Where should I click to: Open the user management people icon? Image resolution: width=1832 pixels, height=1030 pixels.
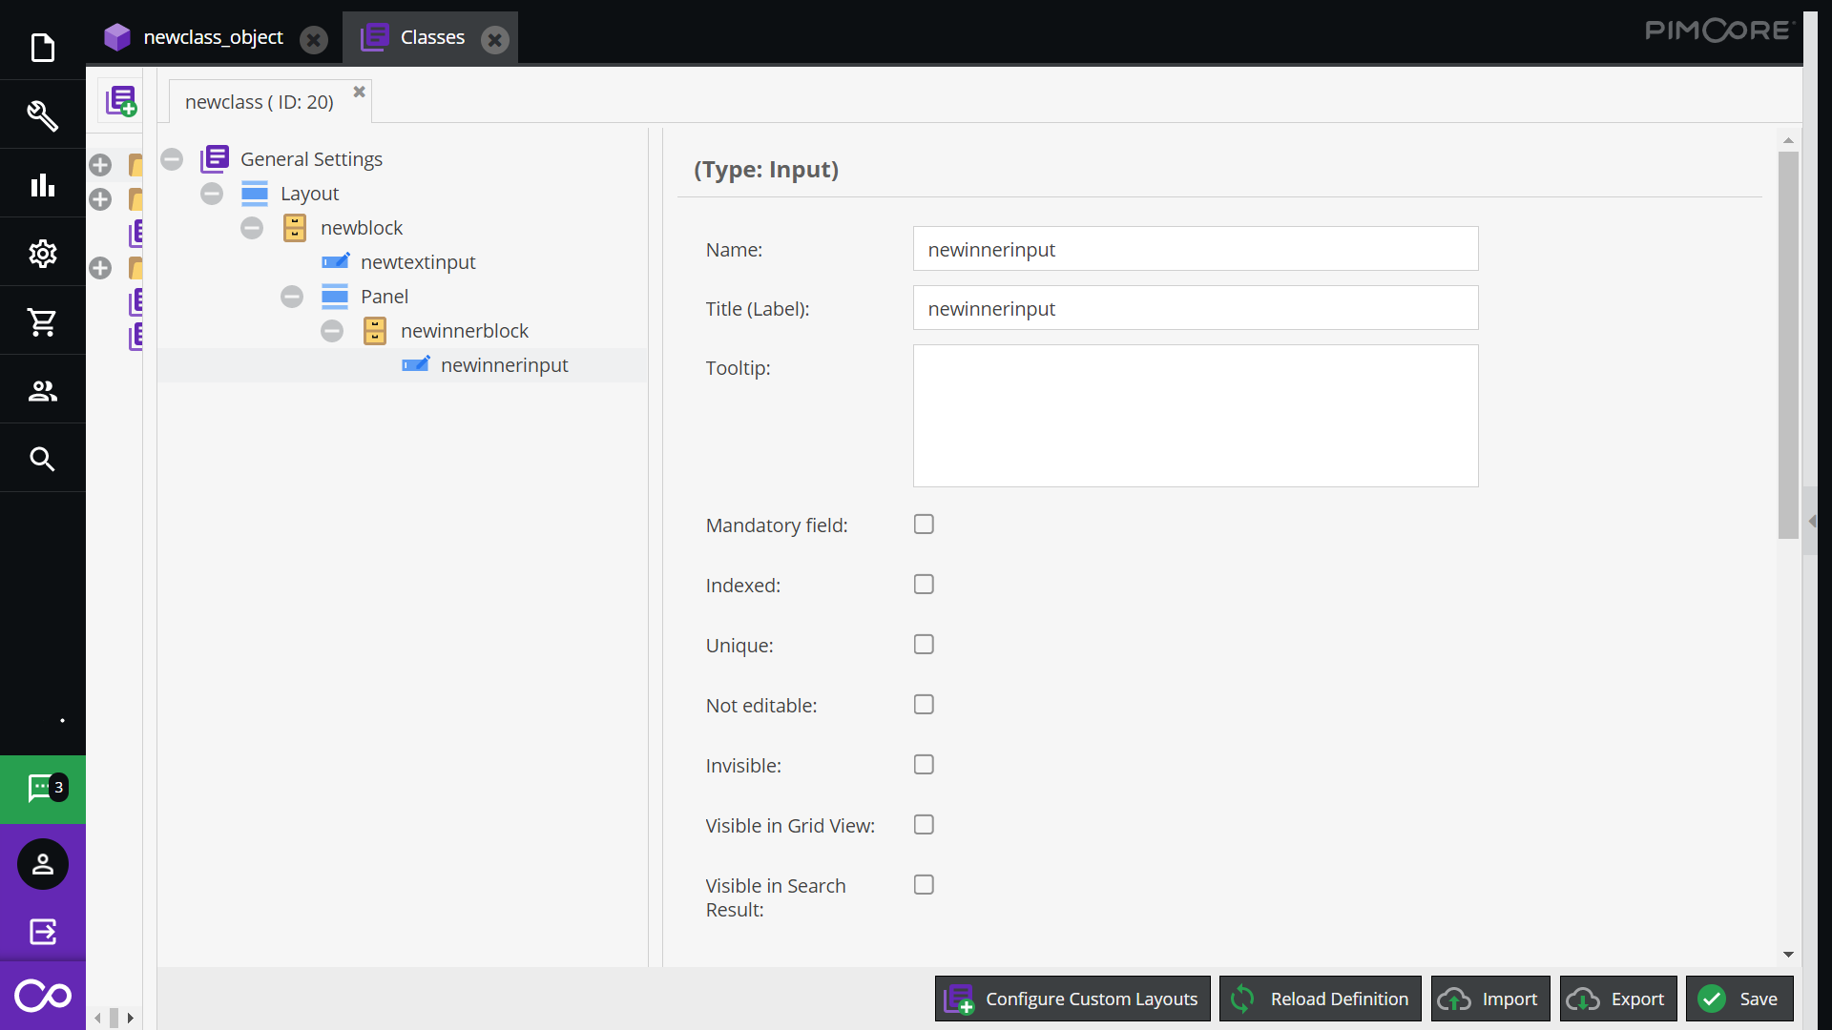click(x=43, y=389)
